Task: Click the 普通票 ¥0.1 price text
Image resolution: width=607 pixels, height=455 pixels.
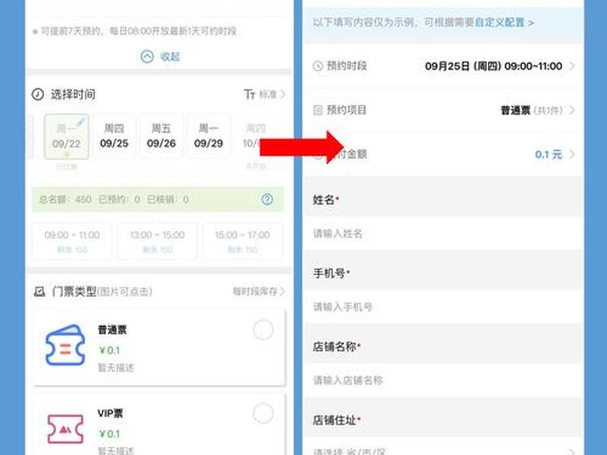Action: (109, 350)
